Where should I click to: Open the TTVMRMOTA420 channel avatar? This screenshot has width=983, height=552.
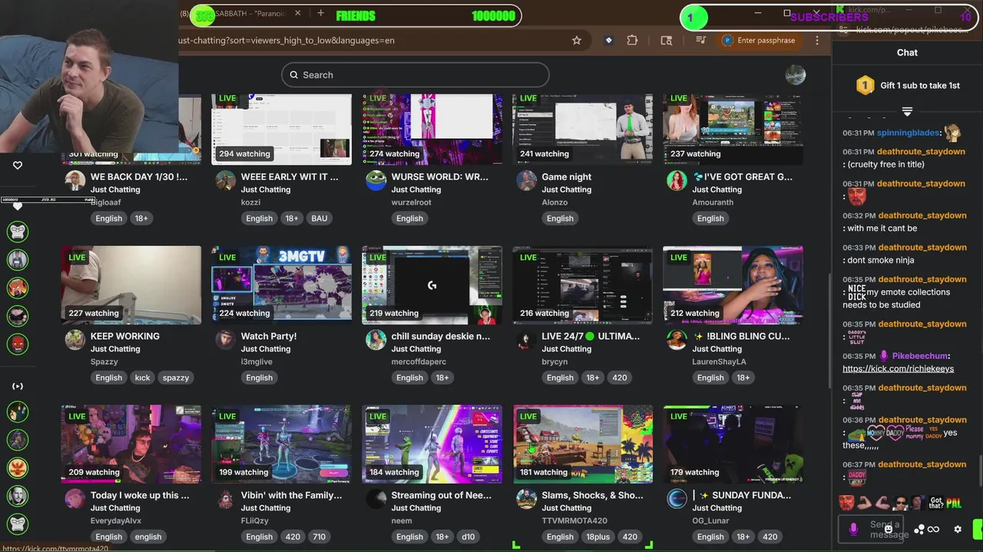527,499
